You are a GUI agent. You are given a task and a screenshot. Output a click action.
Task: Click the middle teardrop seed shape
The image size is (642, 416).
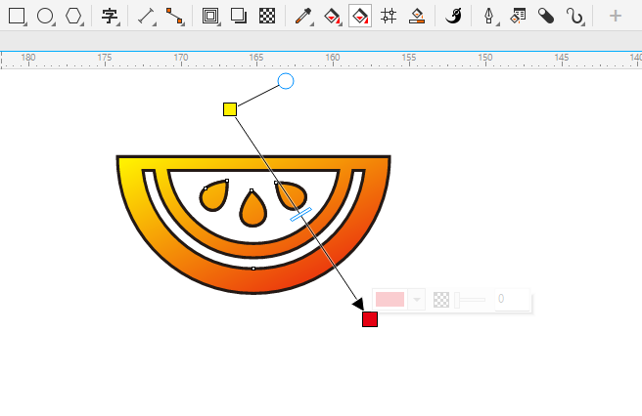click(x=253, y=208)
